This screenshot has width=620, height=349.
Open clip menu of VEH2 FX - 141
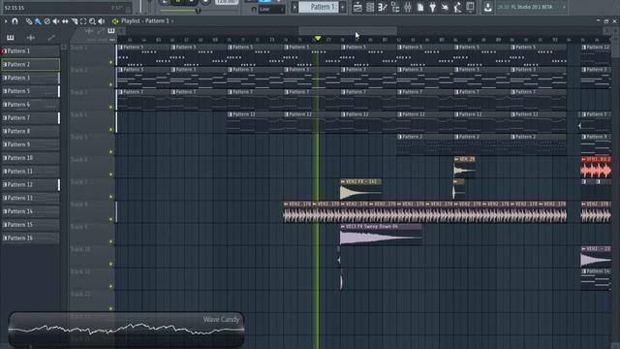343,181
